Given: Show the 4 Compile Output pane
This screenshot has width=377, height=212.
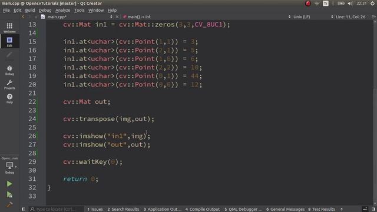Looking at the screenshot, I should click(x=203, y=209).
